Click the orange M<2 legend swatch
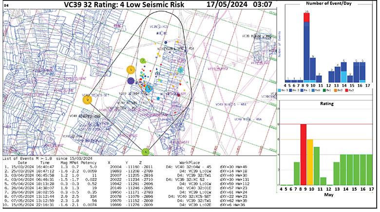This screenshot has height=212, width=380. click(335, 90)
